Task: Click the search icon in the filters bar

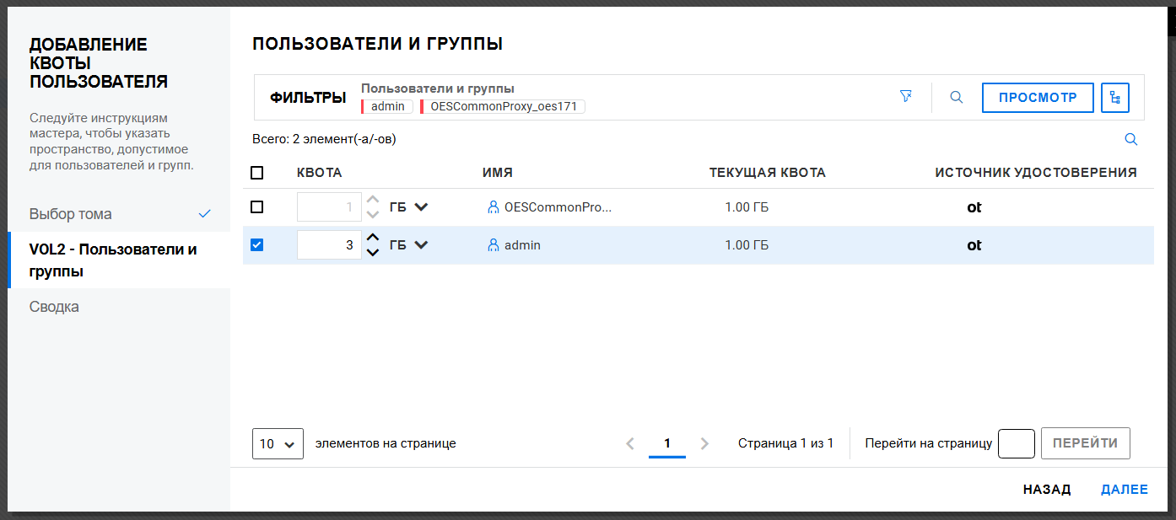Action: point(956,98)
